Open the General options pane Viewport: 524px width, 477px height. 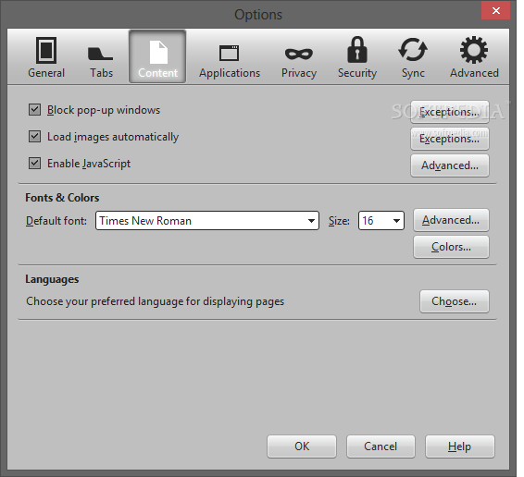(46, 57)
